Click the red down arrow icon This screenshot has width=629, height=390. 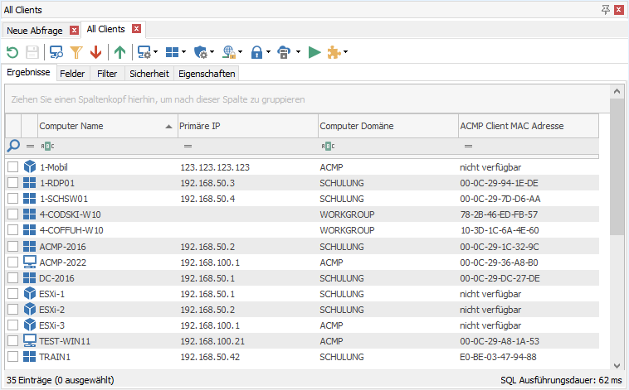(x=95, y=53)
